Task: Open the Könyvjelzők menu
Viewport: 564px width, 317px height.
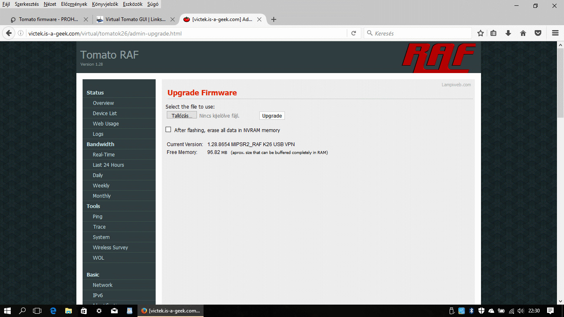Action: pos(105,4)
